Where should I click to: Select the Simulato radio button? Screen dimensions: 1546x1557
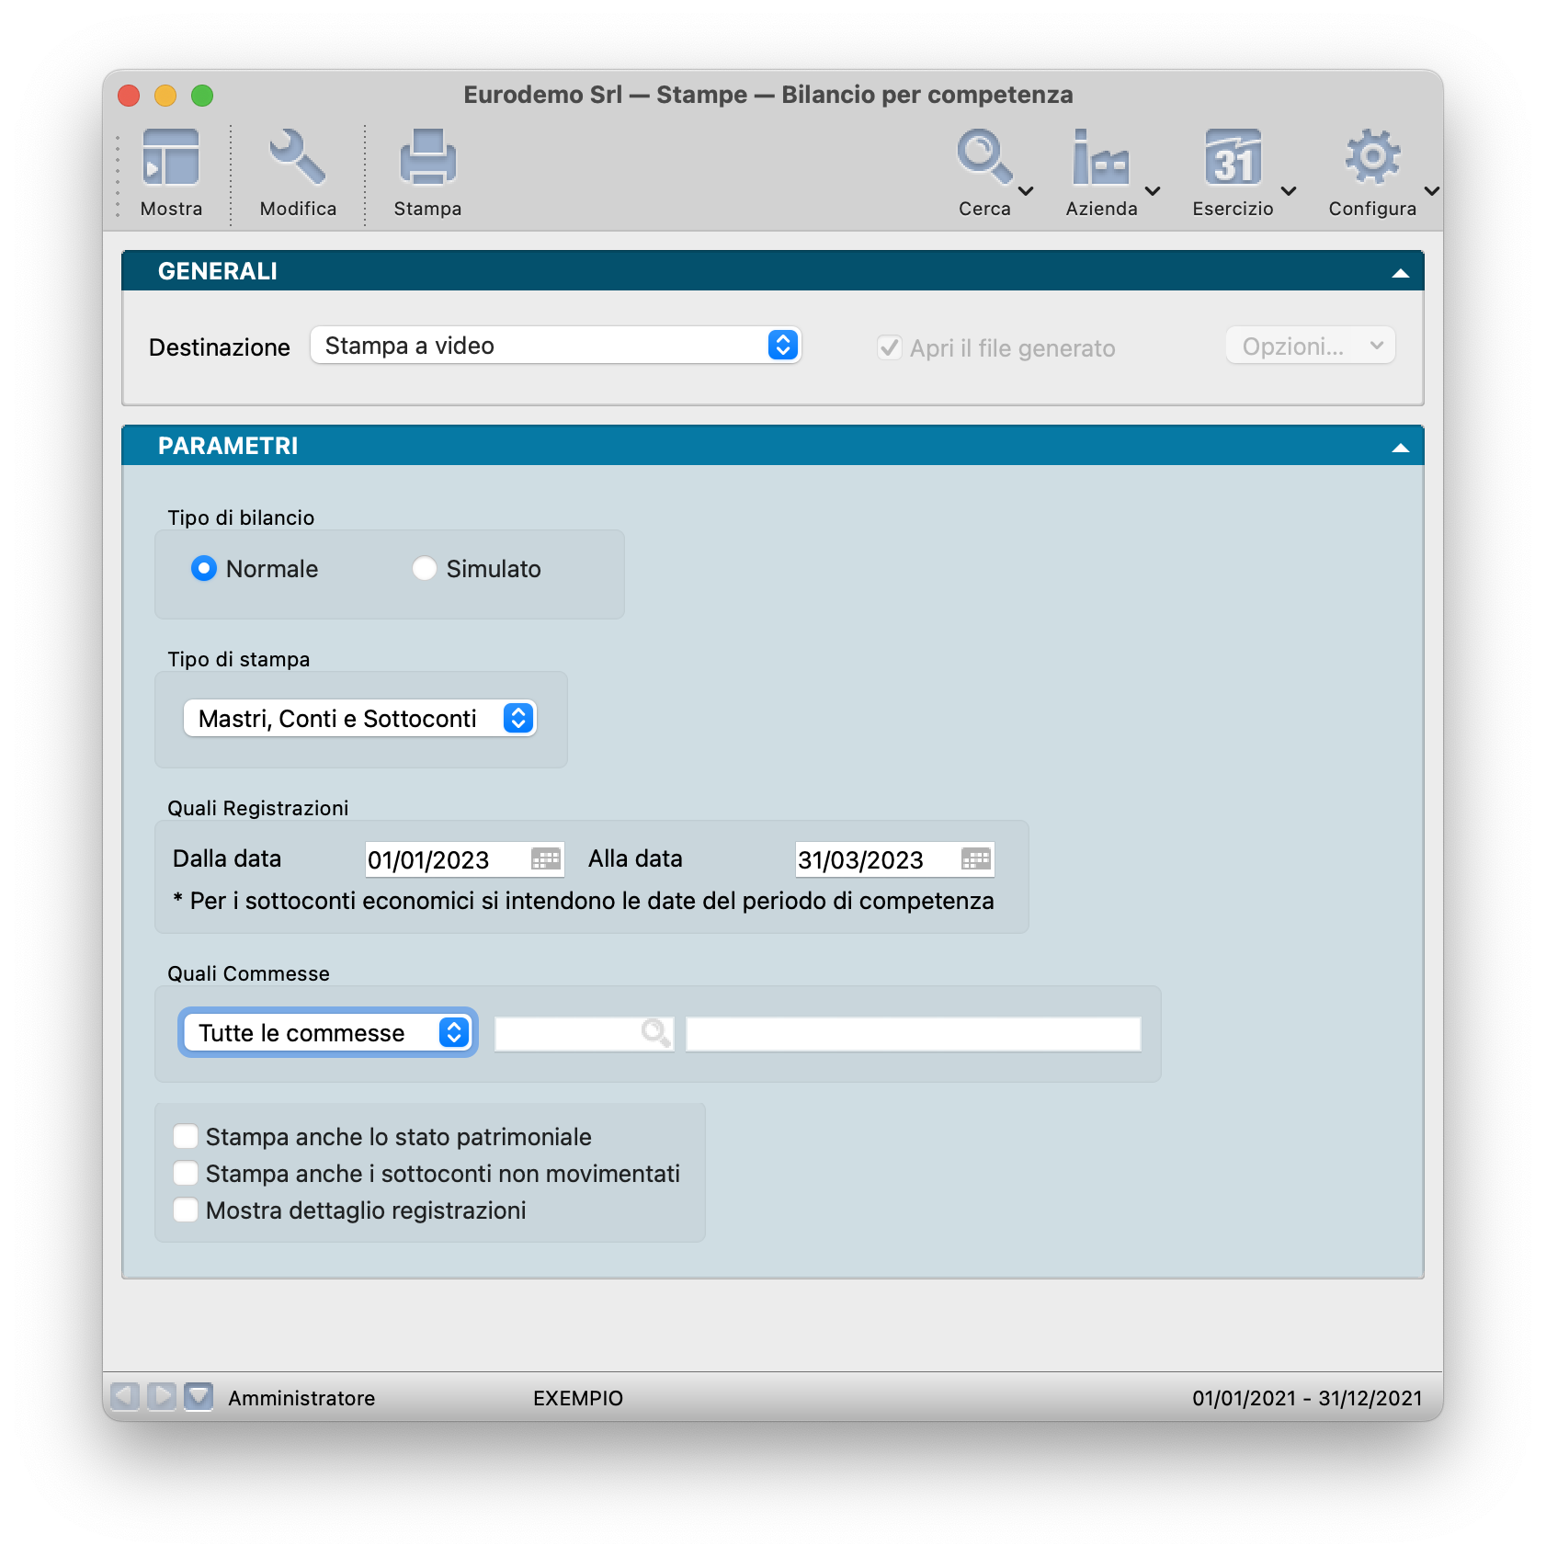(x=425, y=569)
